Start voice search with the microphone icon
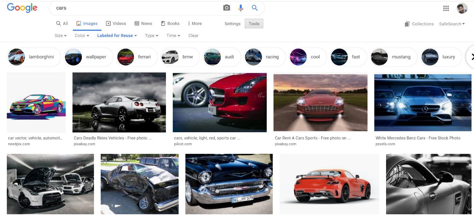Viewport: 474px width, 216px height. [x=241, y=8]
